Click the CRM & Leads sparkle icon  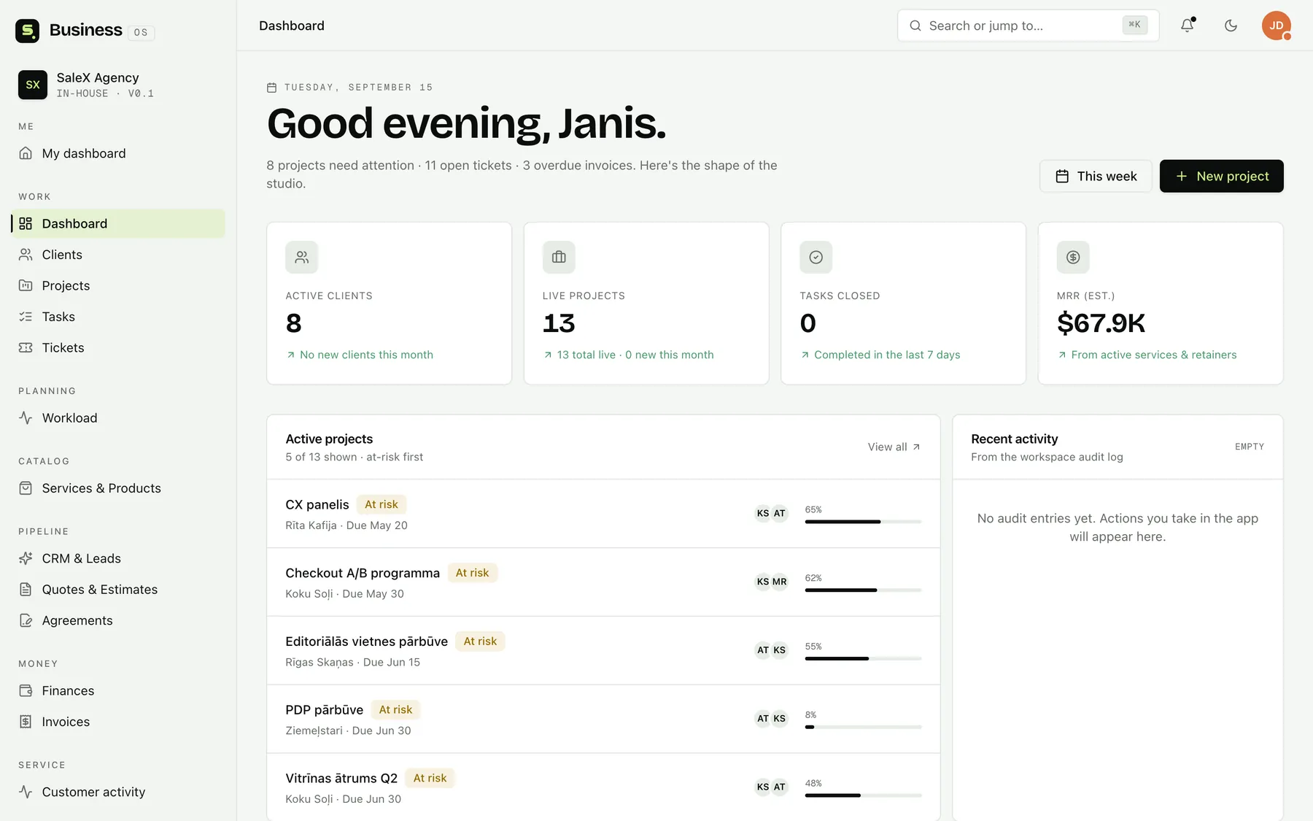[26, 558]
